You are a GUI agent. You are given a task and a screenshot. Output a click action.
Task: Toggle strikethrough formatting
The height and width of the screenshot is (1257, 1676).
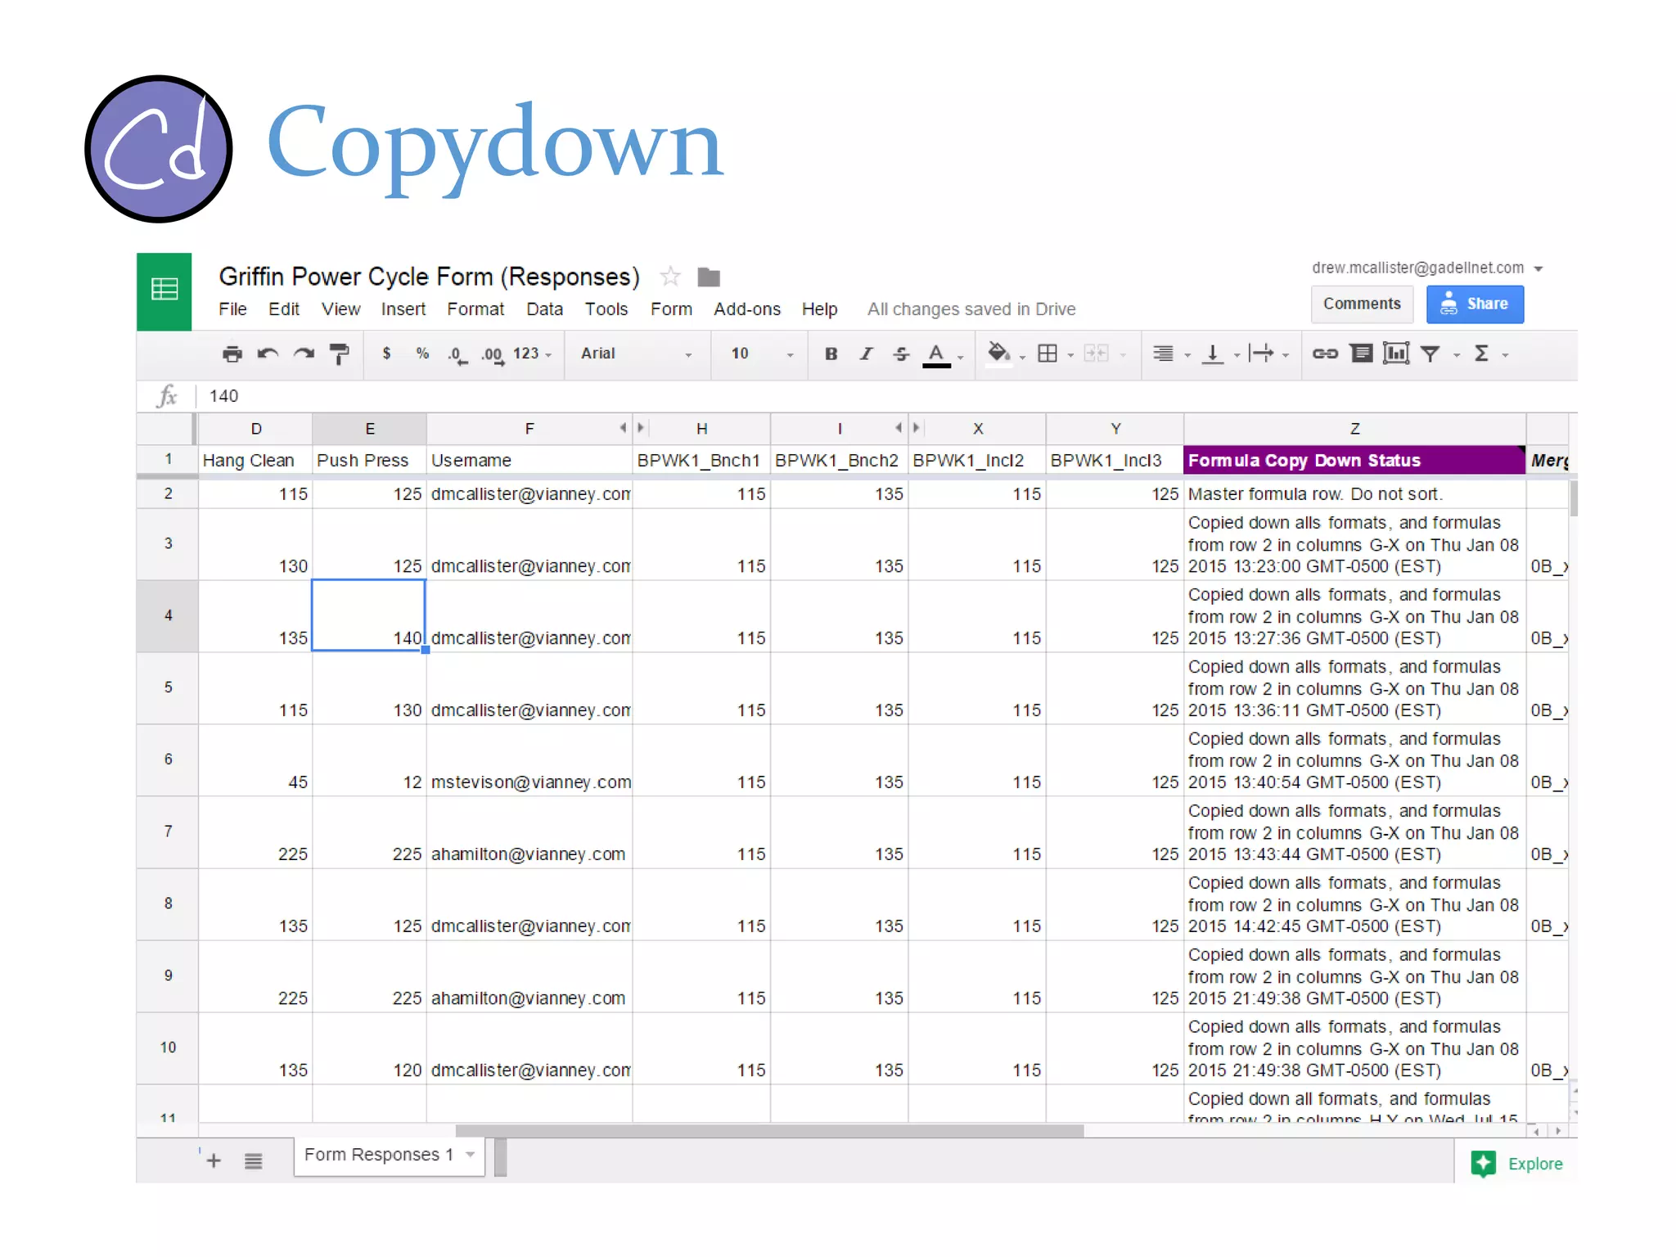point(901,354)
